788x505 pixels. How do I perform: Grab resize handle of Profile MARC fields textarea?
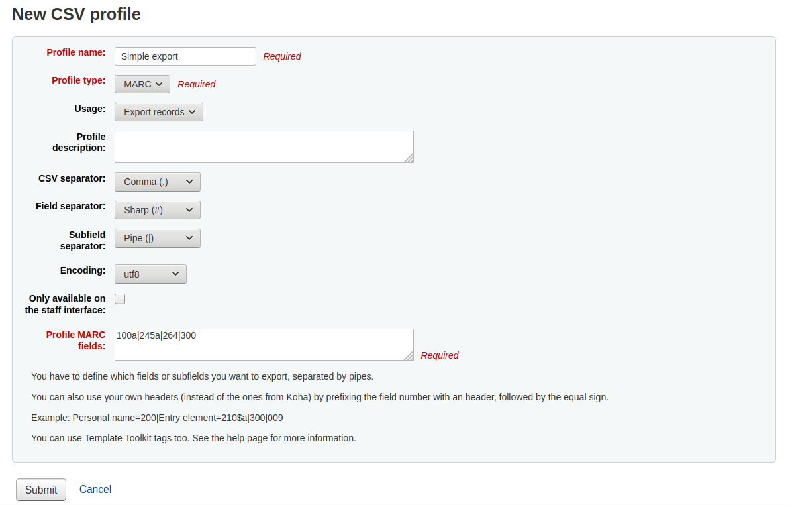pyautogui.click(x=409, y=356)
